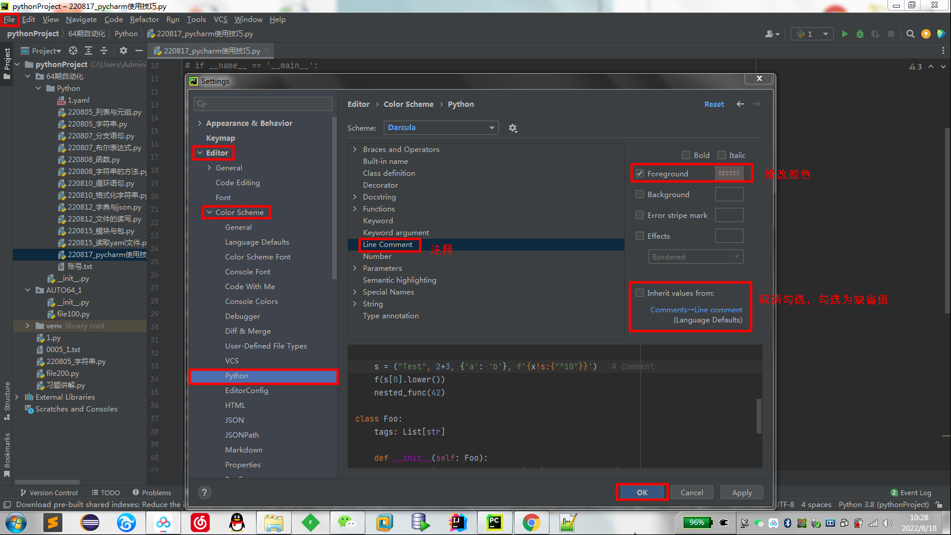
Task: Go back with the left arrow in Settings
Action: pos(740,104)
